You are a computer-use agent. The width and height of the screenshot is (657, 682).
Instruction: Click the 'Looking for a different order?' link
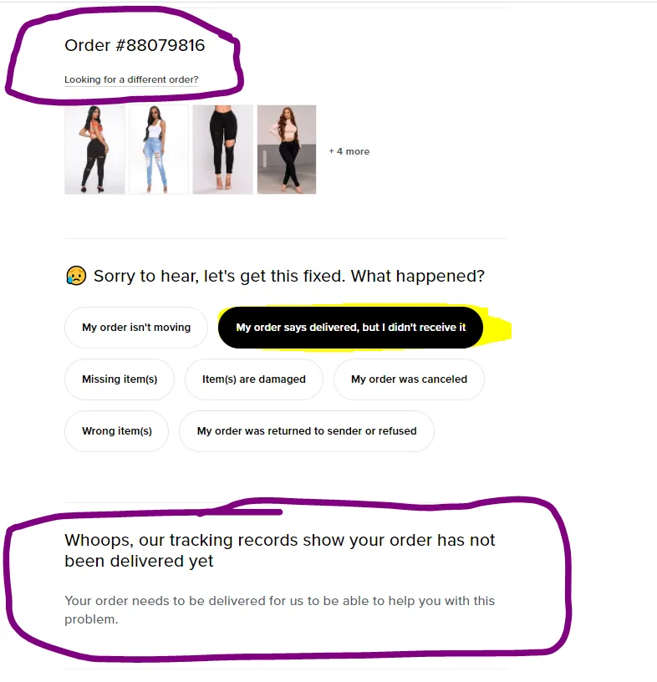pyautogui.click(x=131, y=79)
